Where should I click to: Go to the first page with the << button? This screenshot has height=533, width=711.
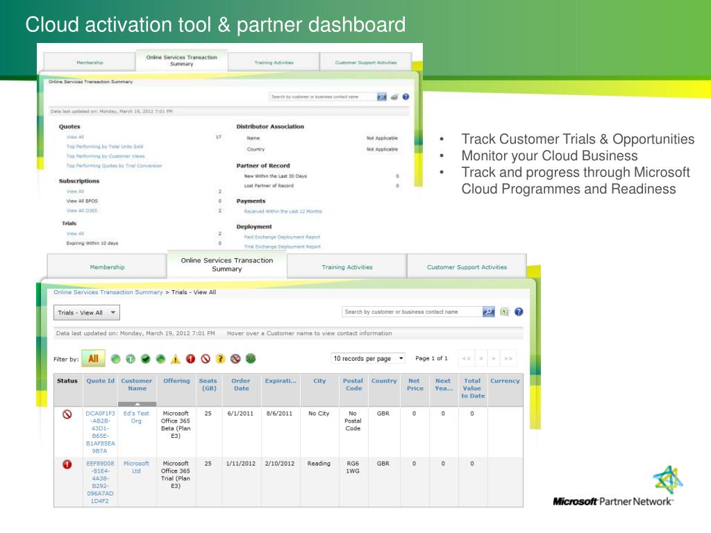(466, 359)
